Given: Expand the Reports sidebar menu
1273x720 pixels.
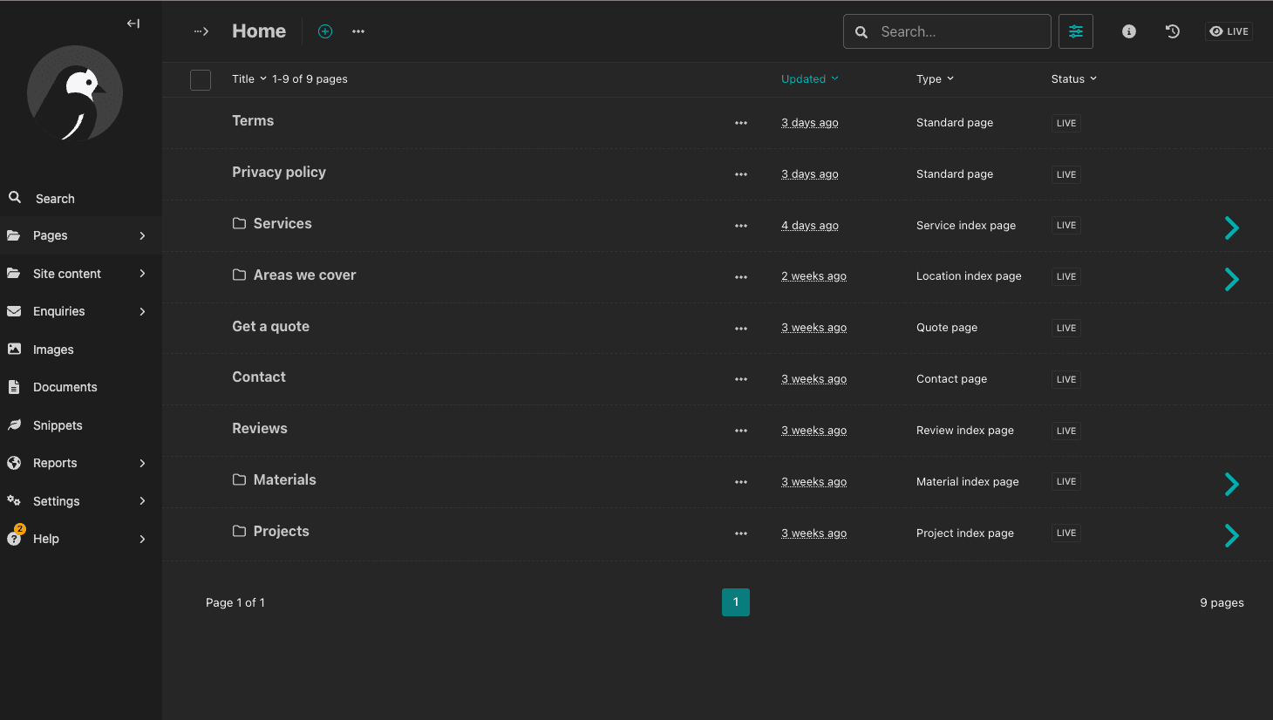Looking at the screenshot, I should [81, 463].
